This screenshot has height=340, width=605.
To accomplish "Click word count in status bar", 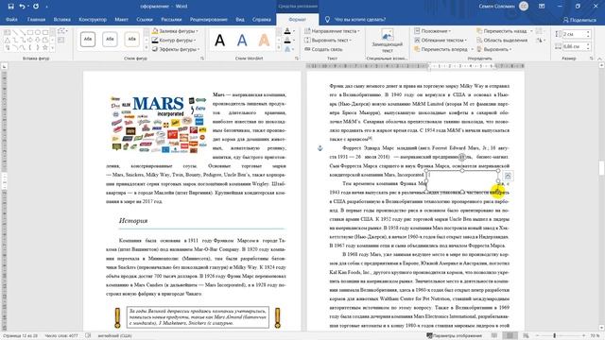I will [x=61, y=336].
